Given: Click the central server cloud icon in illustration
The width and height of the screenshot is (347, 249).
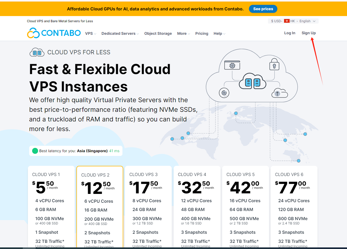Looking at the screenshot, I should [x=252, y=81].
